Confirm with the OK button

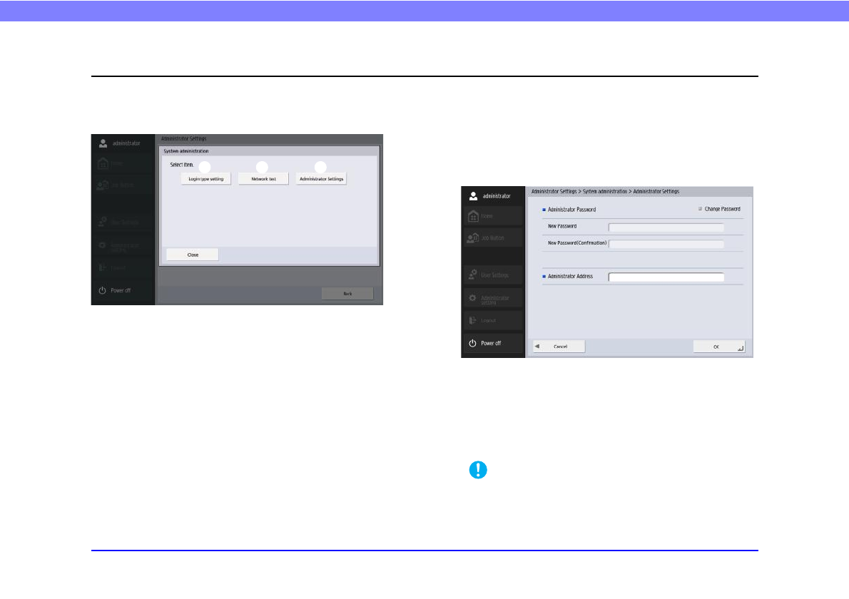click(x=718, y=346)
